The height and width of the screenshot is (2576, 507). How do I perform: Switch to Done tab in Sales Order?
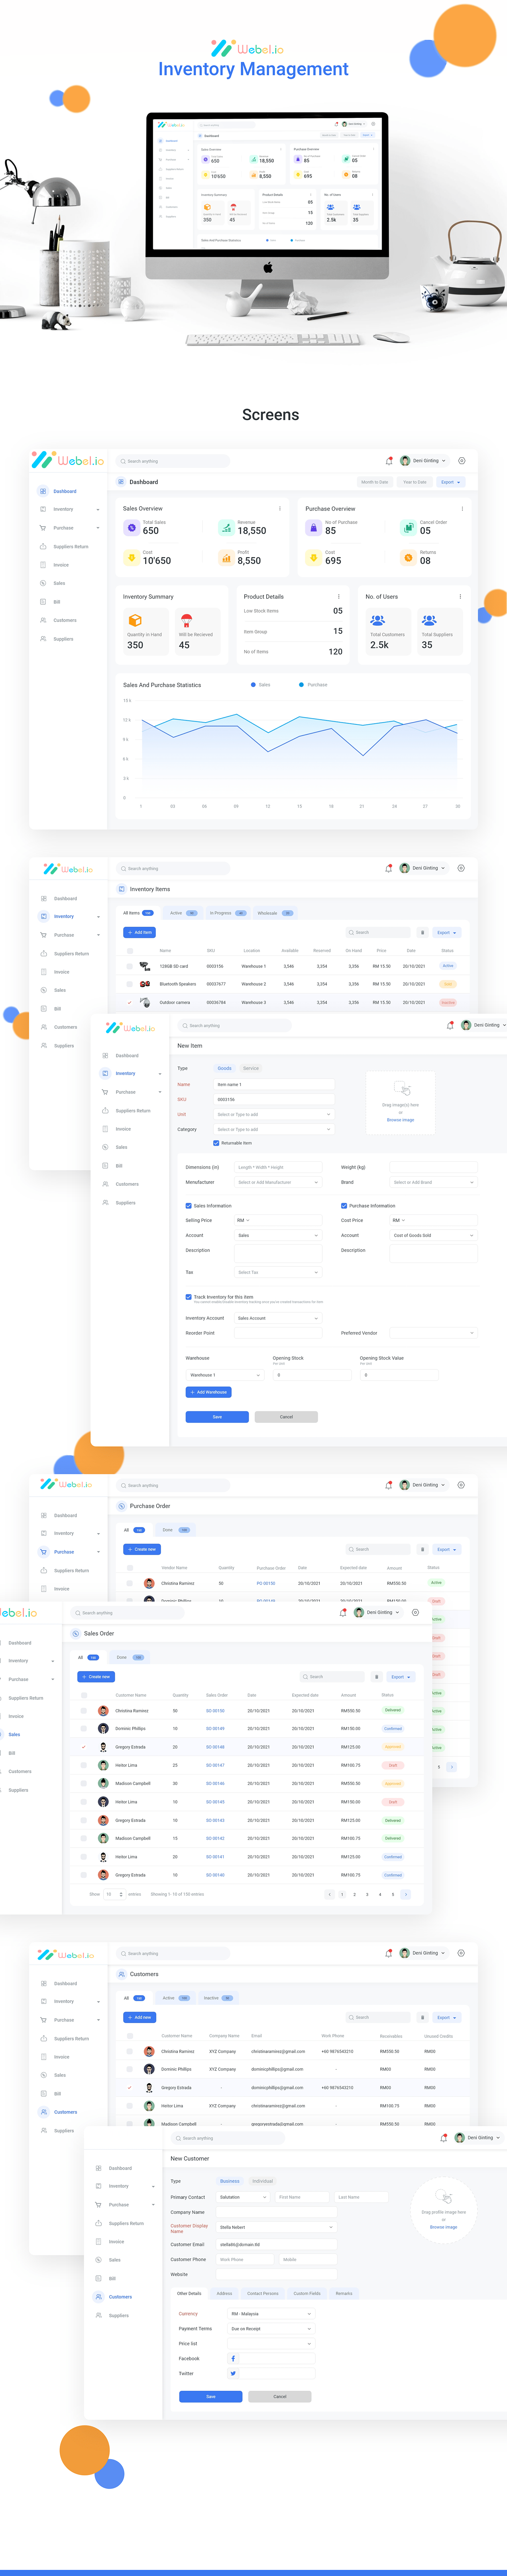point(130,1657)
